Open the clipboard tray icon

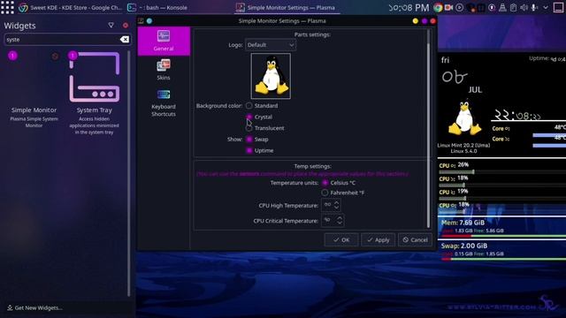pos(513,8)
